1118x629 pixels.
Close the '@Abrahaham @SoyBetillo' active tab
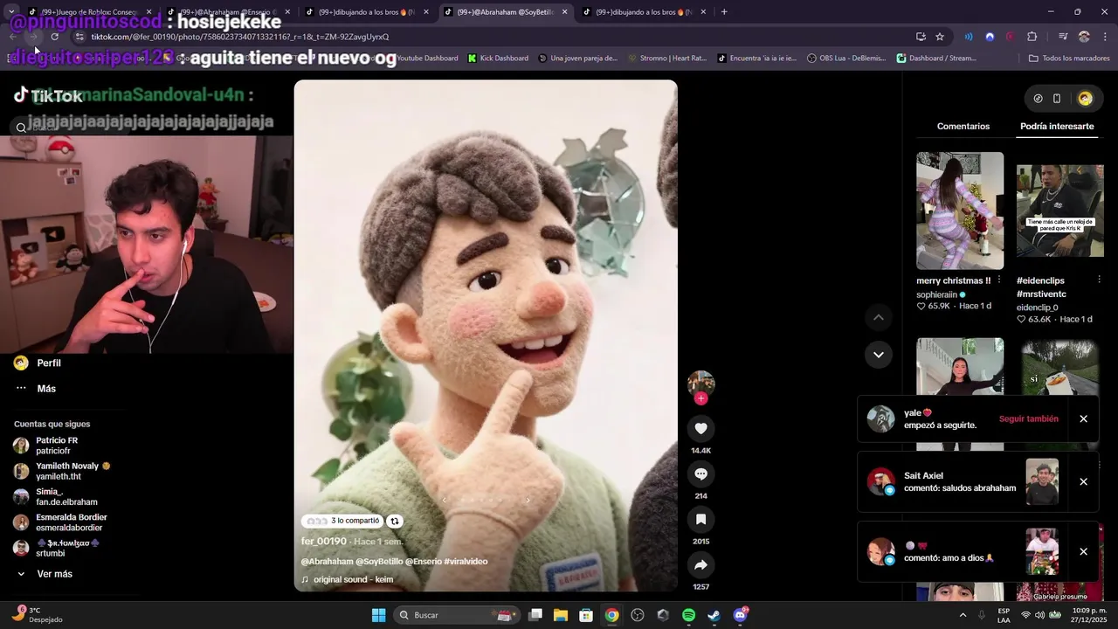pyautogui.click(x=564, y=12)
